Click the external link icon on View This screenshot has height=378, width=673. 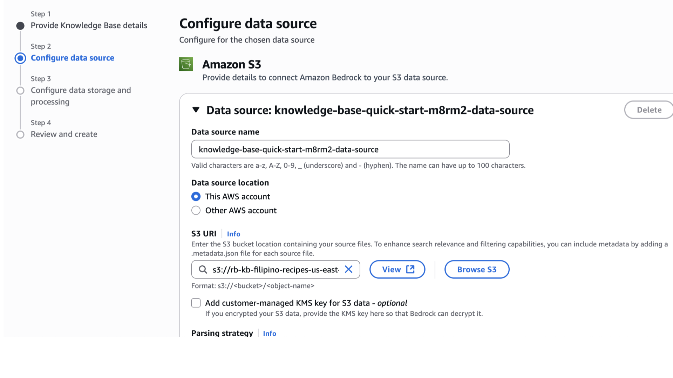coord(410,269)
